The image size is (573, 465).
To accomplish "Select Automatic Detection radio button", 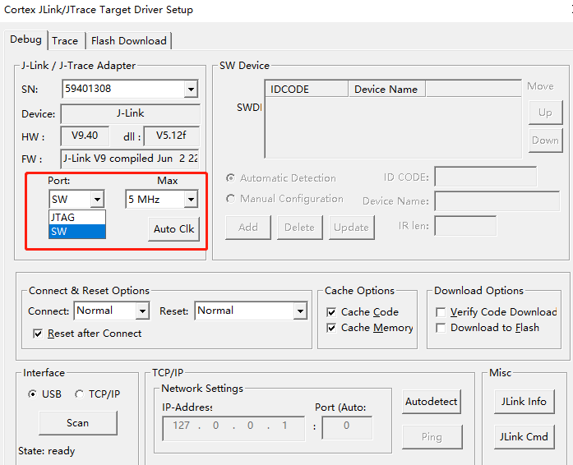I will point(230,178).
